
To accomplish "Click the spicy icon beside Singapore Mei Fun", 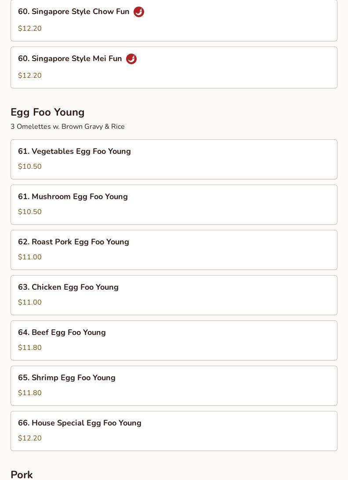I will pyautogui.click(x=131, y=59).
